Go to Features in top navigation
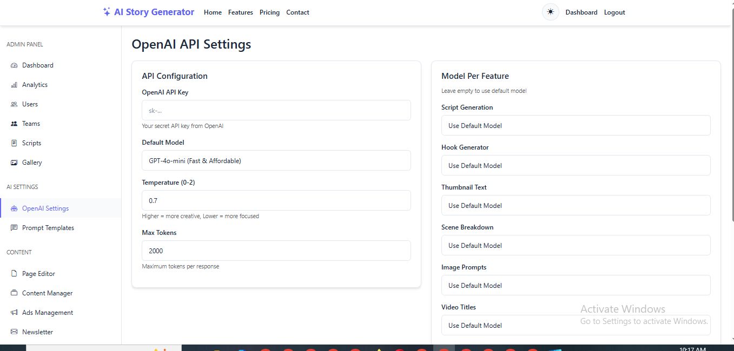This screenshot has height=351, width=734. pyautogui.click(x=240, y=12)
